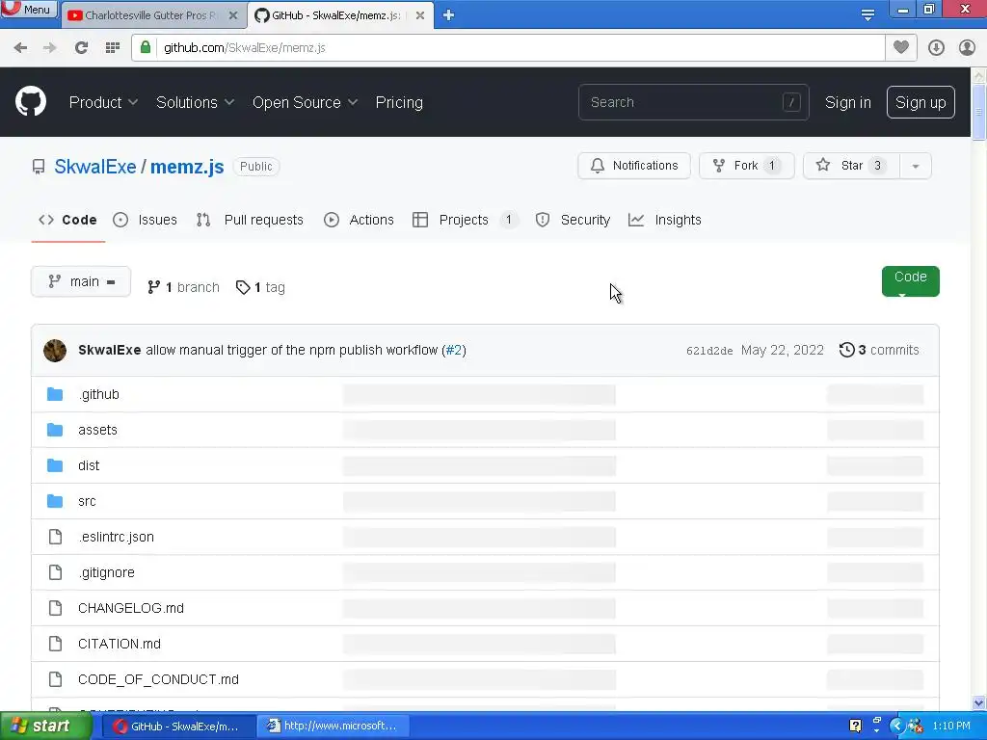Click the CODE_OF_CONDUCT.md file icon
The width and height of the screenshot is (987, 740).
click(x=55, y=679)
